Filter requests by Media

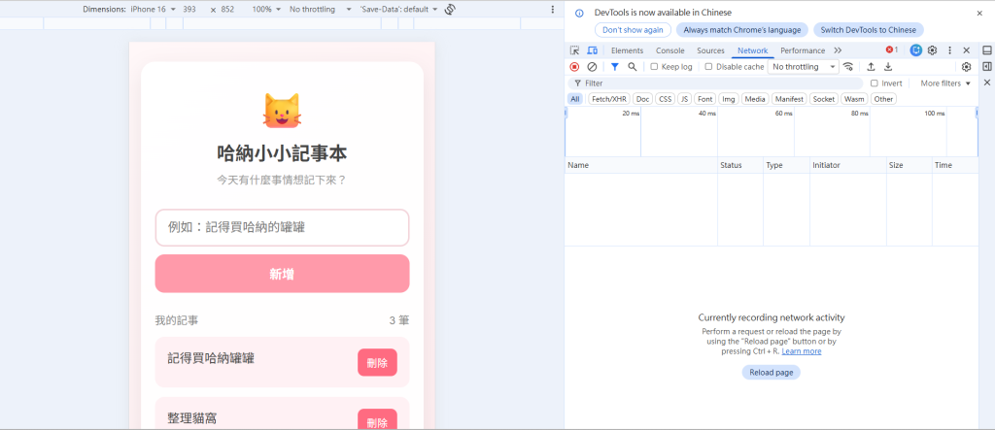tap(755, 99)
